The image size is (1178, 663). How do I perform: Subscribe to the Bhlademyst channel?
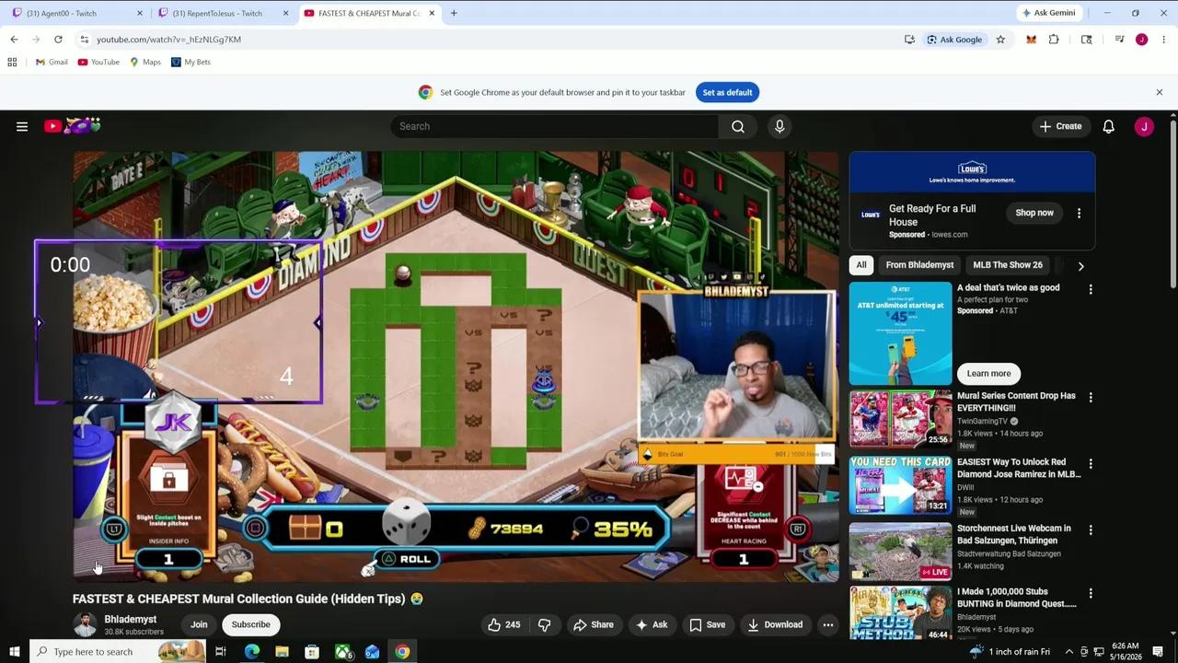[x=251, y=624]
